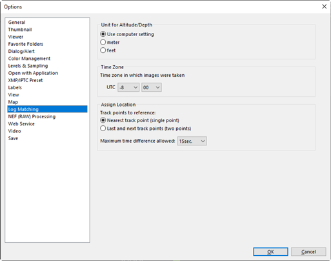Image resolution: width=331 pixels, height=261 pixels.
Task: Open the UTC hour offset dropdown
Action: click(x=128, y=87)
